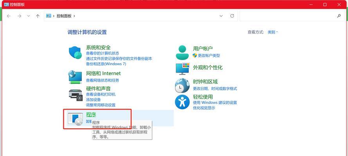Select the 控制面板 breadcrumb item
This screenshot has width=348, height=156.
pos(64,16)
